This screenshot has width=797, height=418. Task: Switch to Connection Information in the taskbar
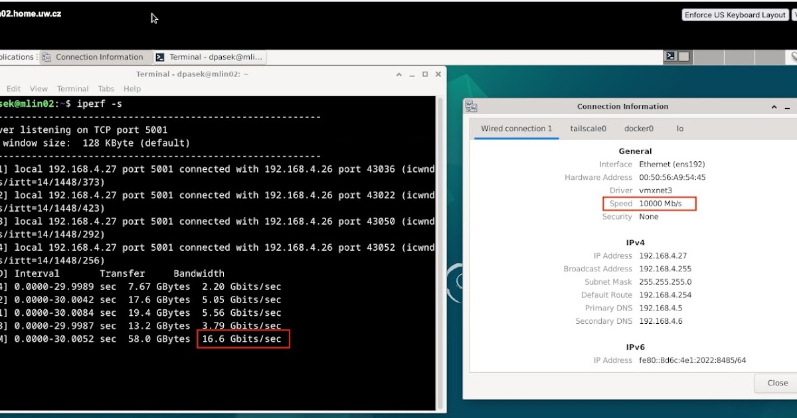pos(93,57)
